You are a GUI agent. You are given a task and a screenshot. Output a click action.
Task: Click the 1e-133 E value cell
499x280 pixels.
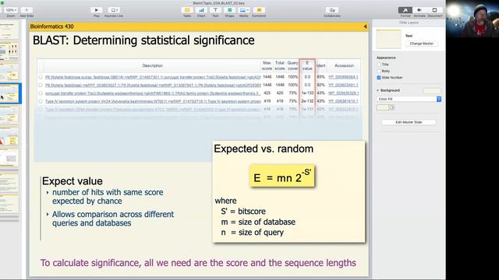coord(307,93)
